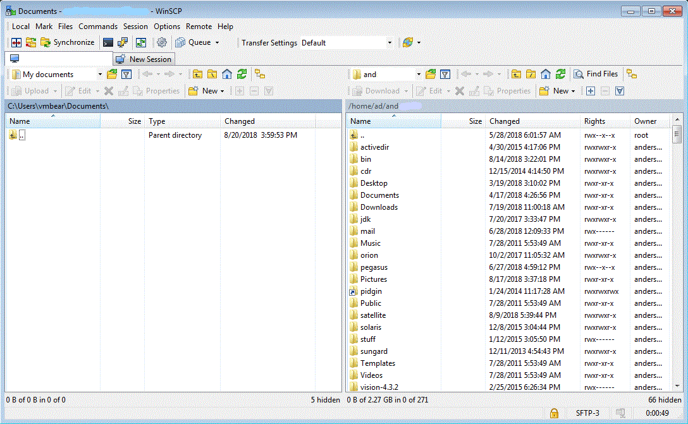Screen dimensions: 688x424
Task: Select the Templates folder
Action: point(378,363)
